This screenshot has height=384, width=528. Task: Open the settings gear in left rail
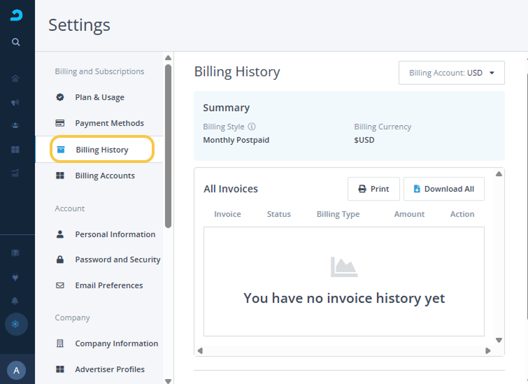click(x=16, y=324)
